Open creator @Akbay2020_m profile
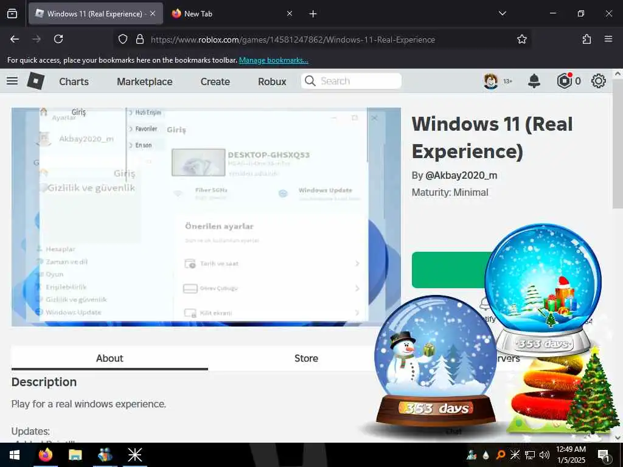This screenshot has width=623, height=467. pos(461,175)
